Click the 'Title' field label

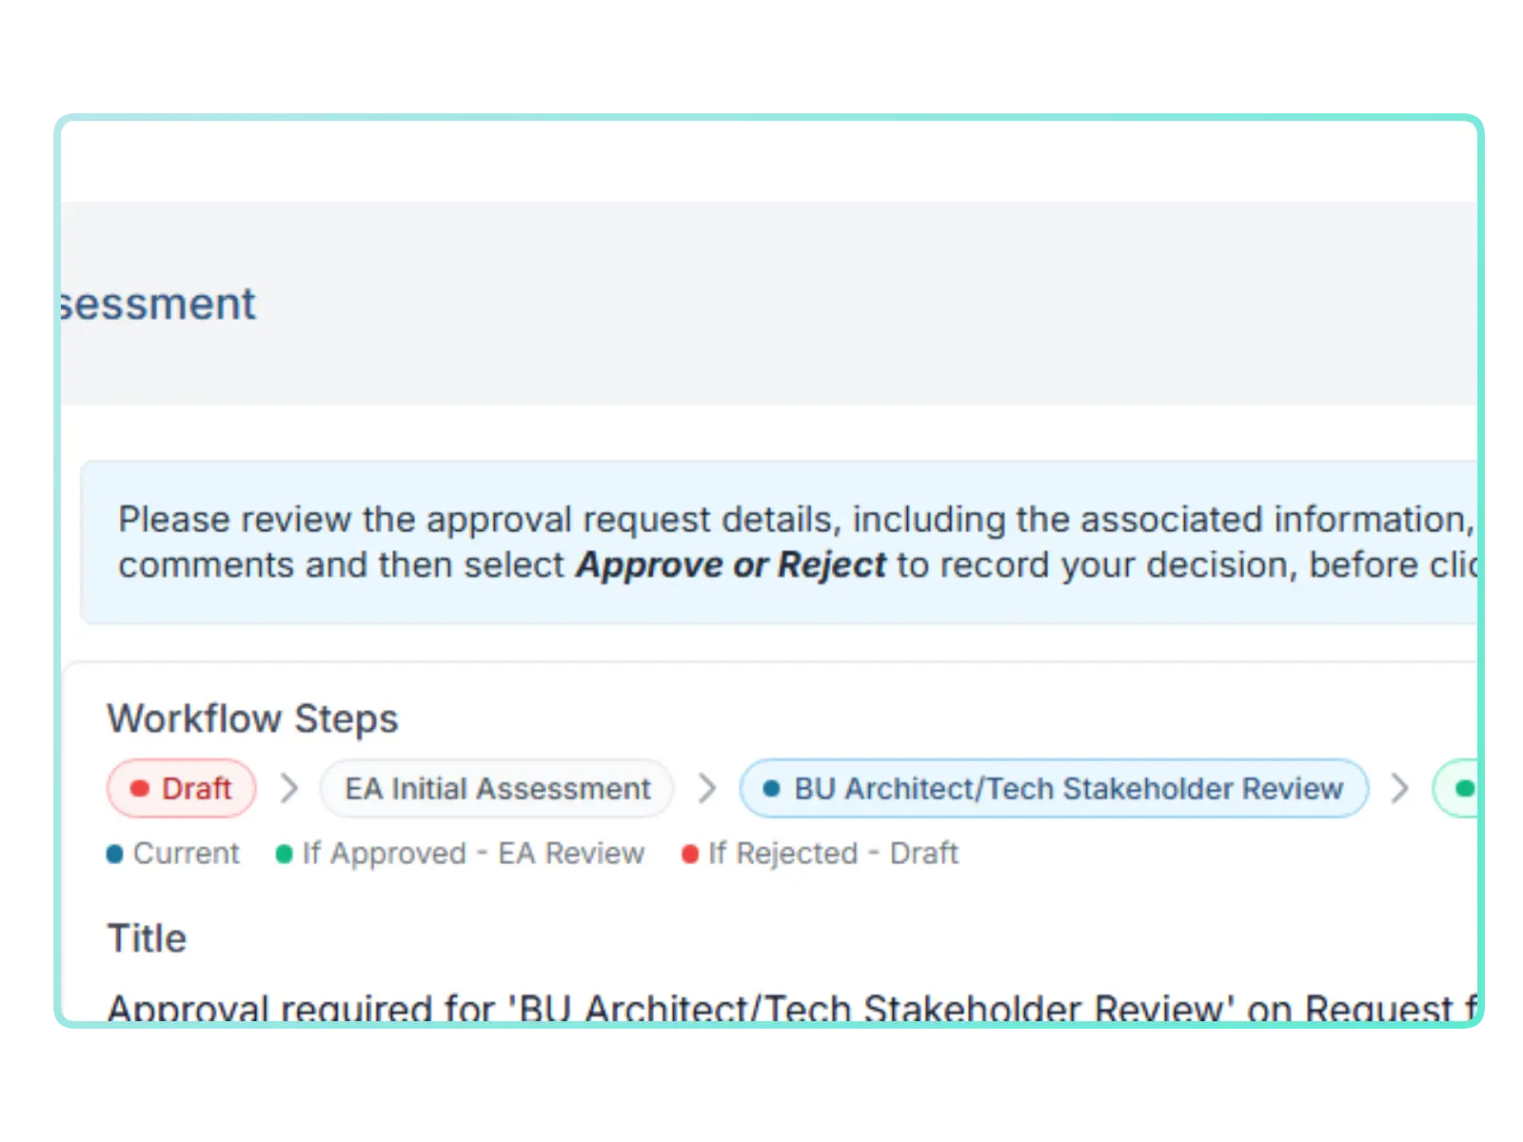tap(147, 938)
